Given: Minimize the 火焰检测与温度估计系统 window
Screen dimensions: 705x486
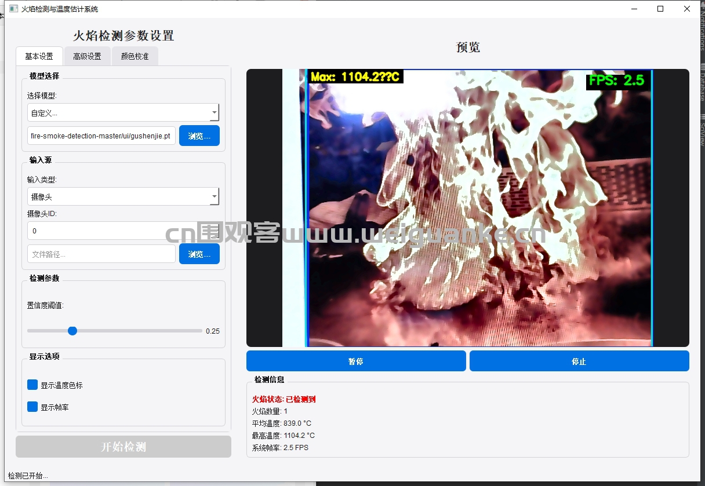Looking at the screenshot, I should pos(633,9).
